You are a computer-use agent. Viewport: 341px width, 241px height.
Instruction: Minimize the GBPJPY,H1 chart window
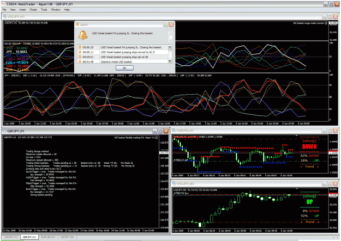click(154, 131)
